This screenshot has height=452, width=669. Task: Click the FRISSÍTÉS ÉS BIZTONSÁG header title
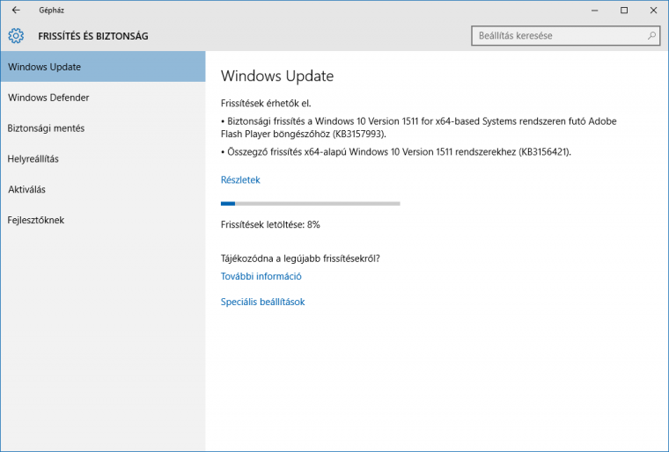(x=93, y=36)
